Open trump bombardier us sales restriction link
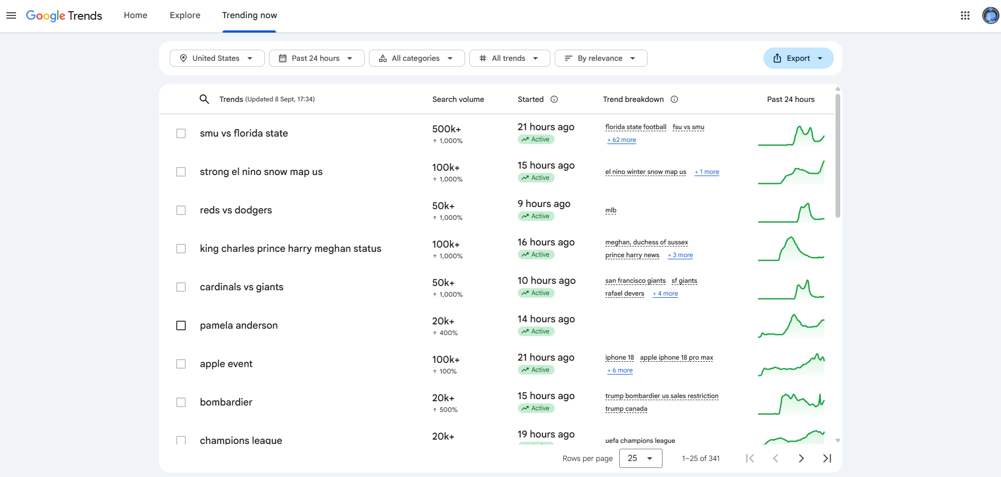Screen dimensions: 1001x477 tap(661, 396)
